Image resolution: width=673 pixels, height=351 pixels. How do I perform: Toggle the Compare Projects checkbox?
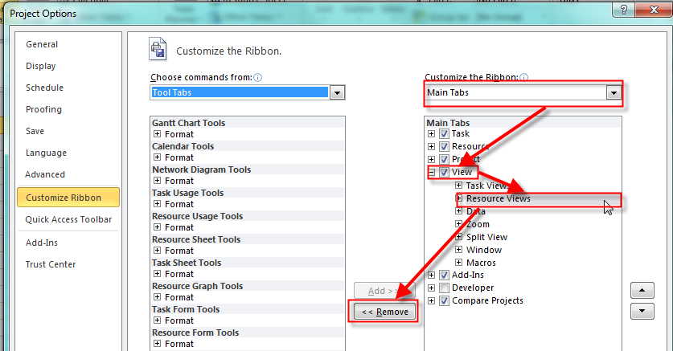click(x=444, y=300)
